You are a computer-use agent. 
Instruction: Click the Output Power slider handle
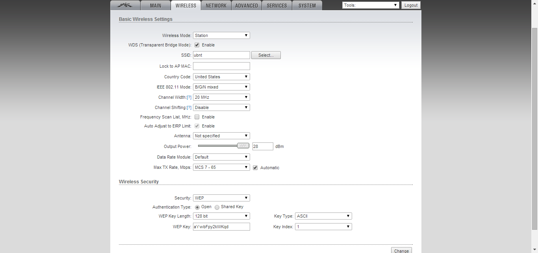pyautogui.click(x=243, y=146)
